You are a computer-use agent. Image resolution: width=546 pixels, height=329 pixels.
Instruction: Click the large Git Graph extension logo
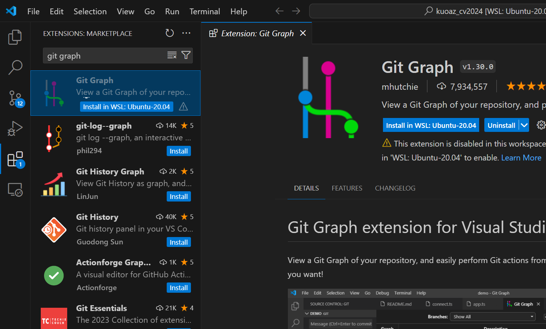pyautogui.click(x=328, y=97)
